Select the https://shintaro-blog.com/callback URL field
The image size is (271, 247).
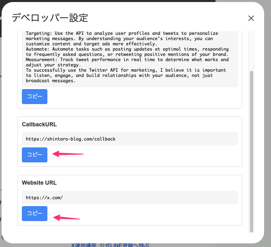click(130, 139)
